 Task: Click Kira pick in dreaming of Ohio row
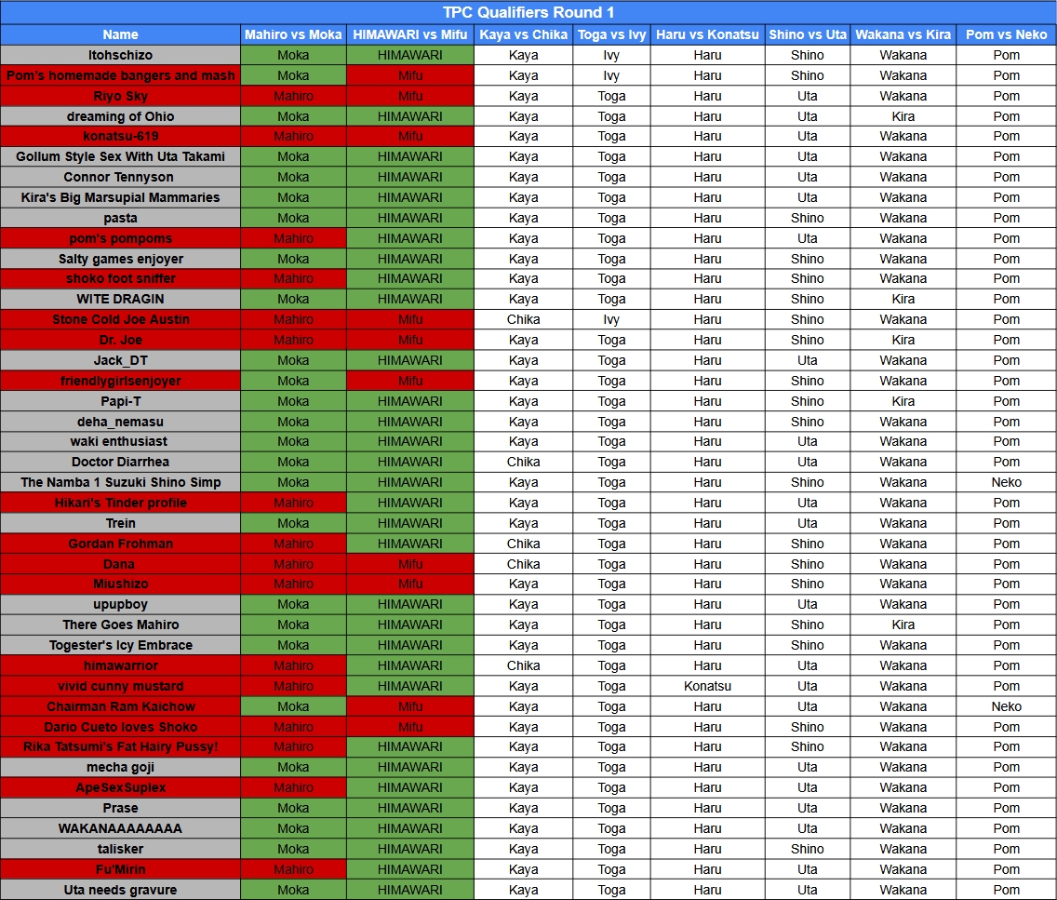[x=903, y=116]
